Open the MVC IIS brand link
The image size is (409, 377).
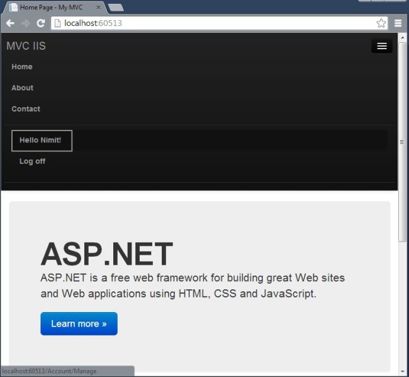point(26,46)
